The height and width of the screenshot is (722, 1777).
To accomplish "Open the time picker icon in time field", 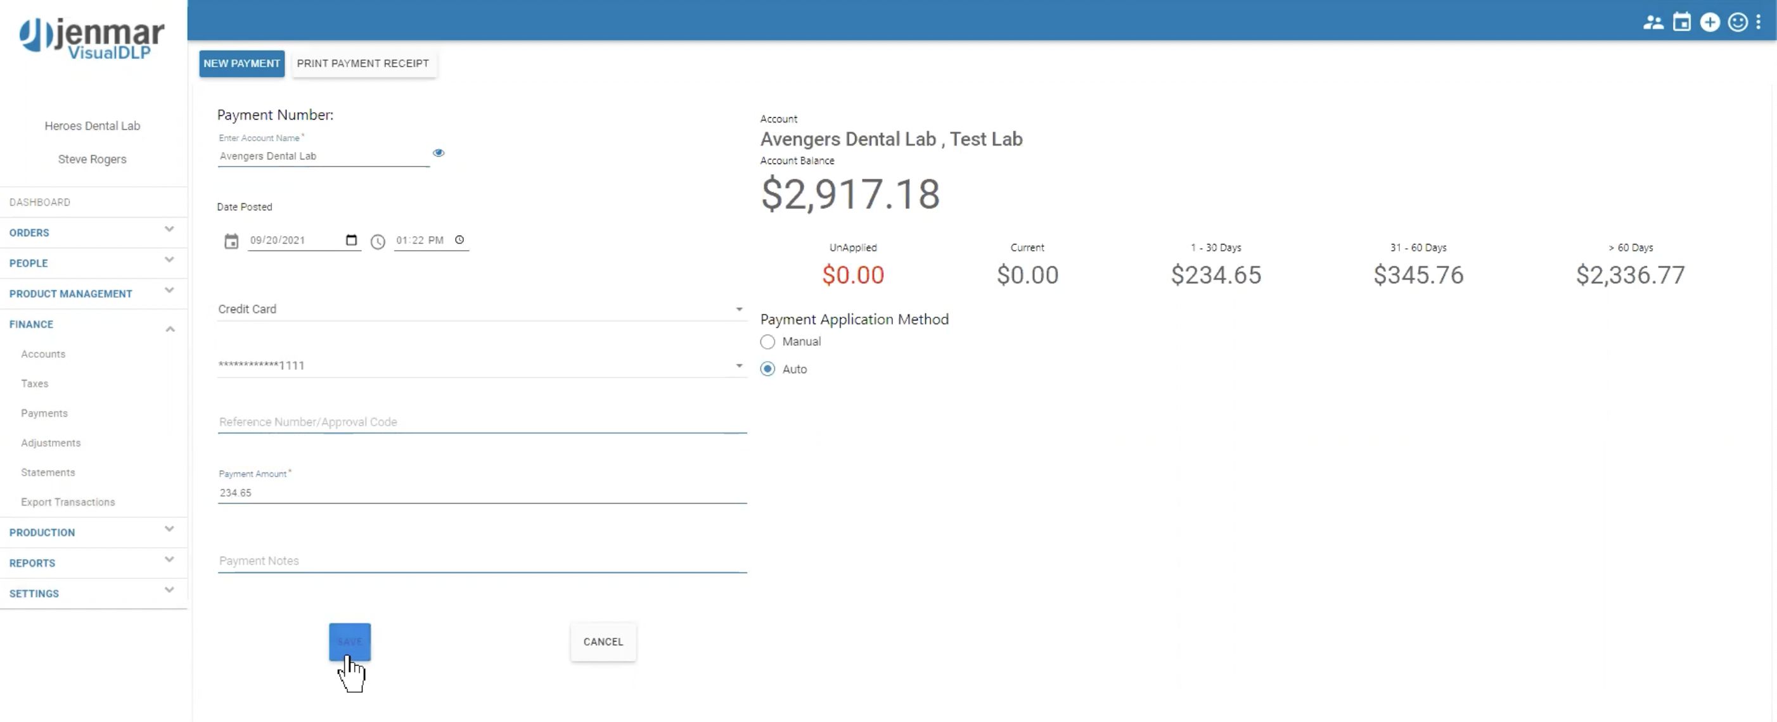I will point(459,240).
